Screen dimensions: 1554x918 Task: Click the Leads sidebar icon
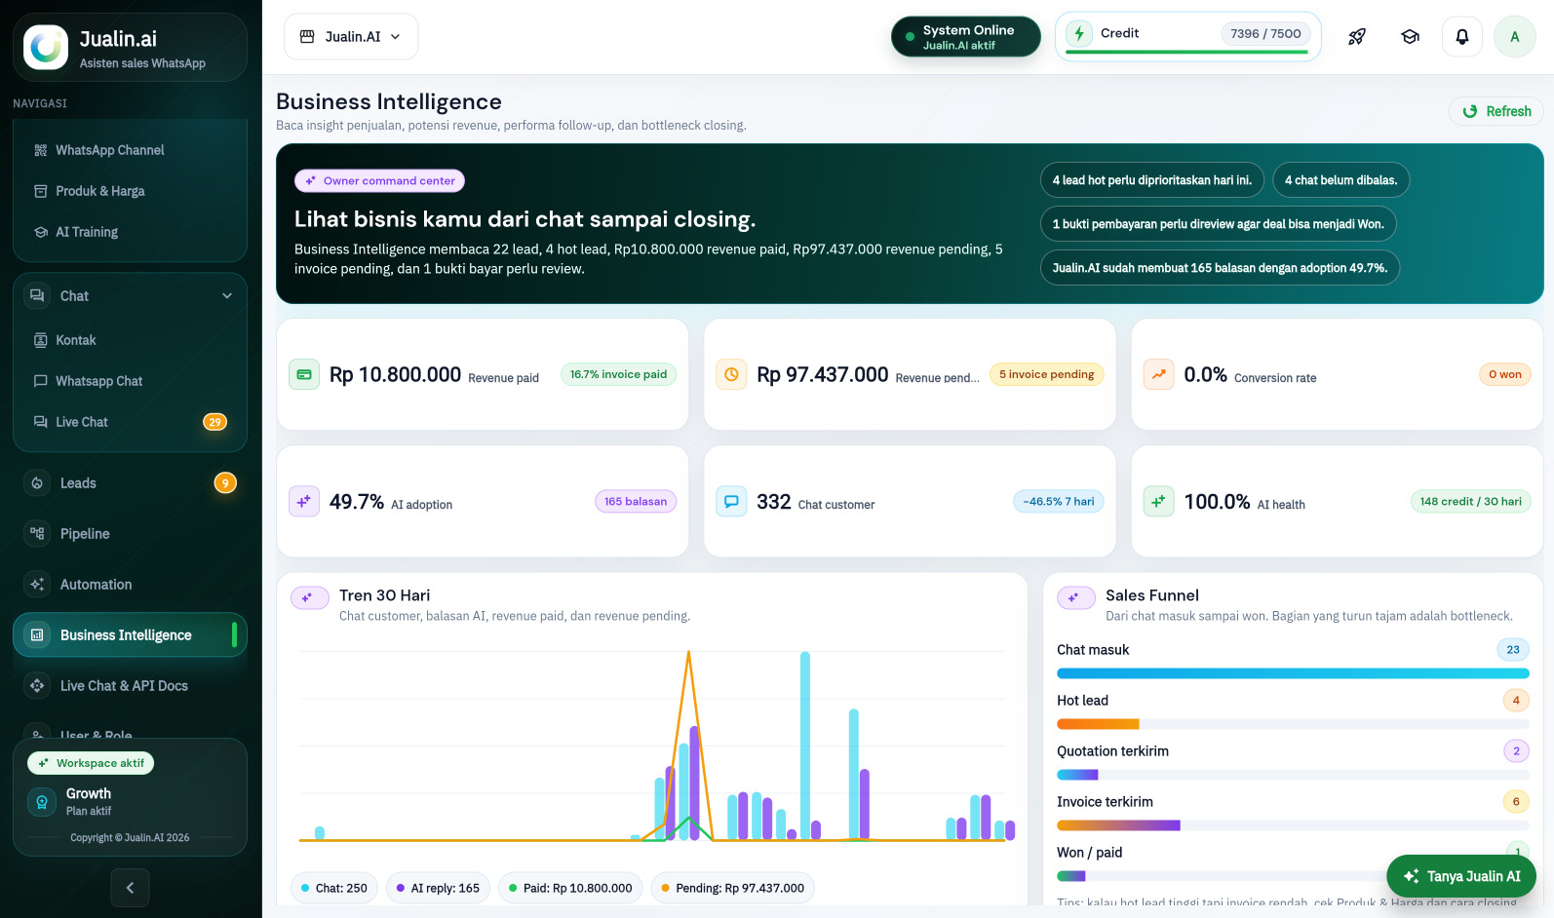[x=37, y=483]
